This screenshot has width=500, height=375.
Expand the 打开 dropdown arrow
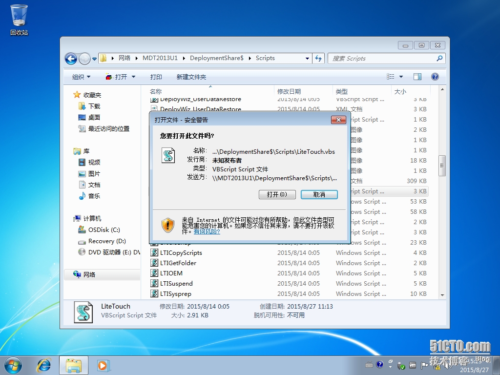tap(134, 77)
